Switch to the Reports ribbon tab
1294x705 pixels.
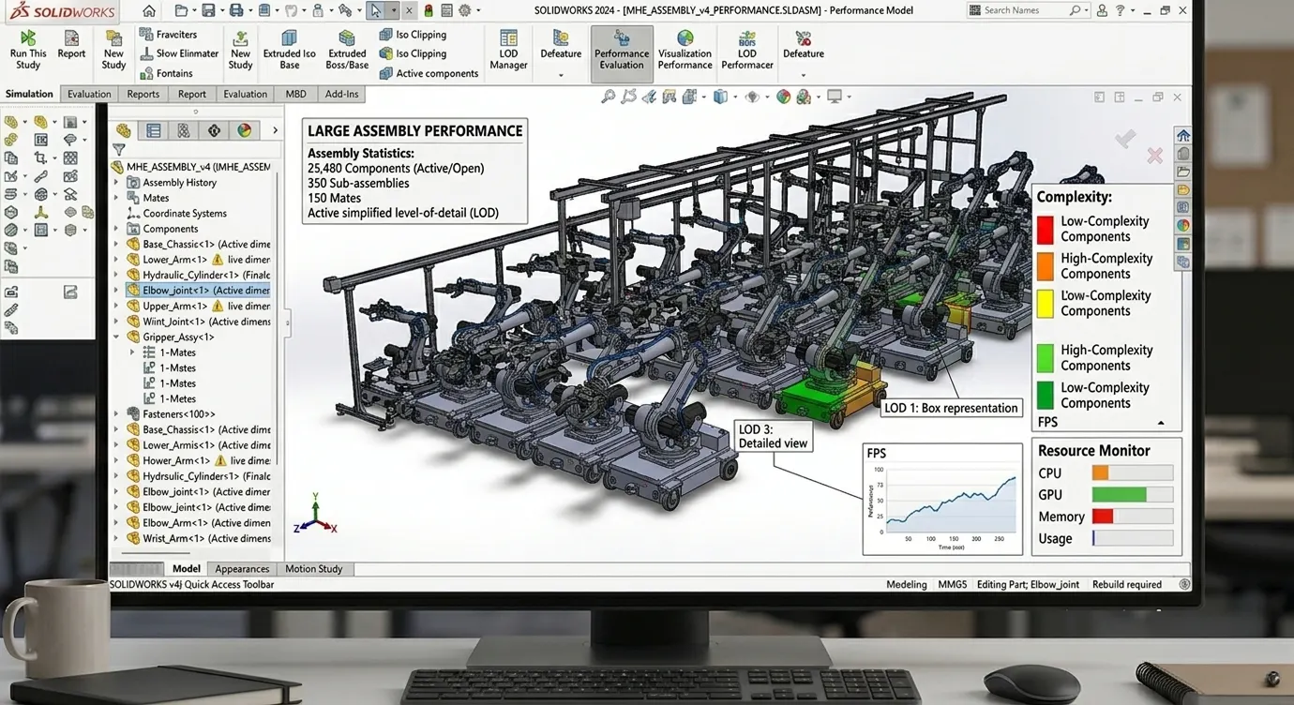coord(143,94)
